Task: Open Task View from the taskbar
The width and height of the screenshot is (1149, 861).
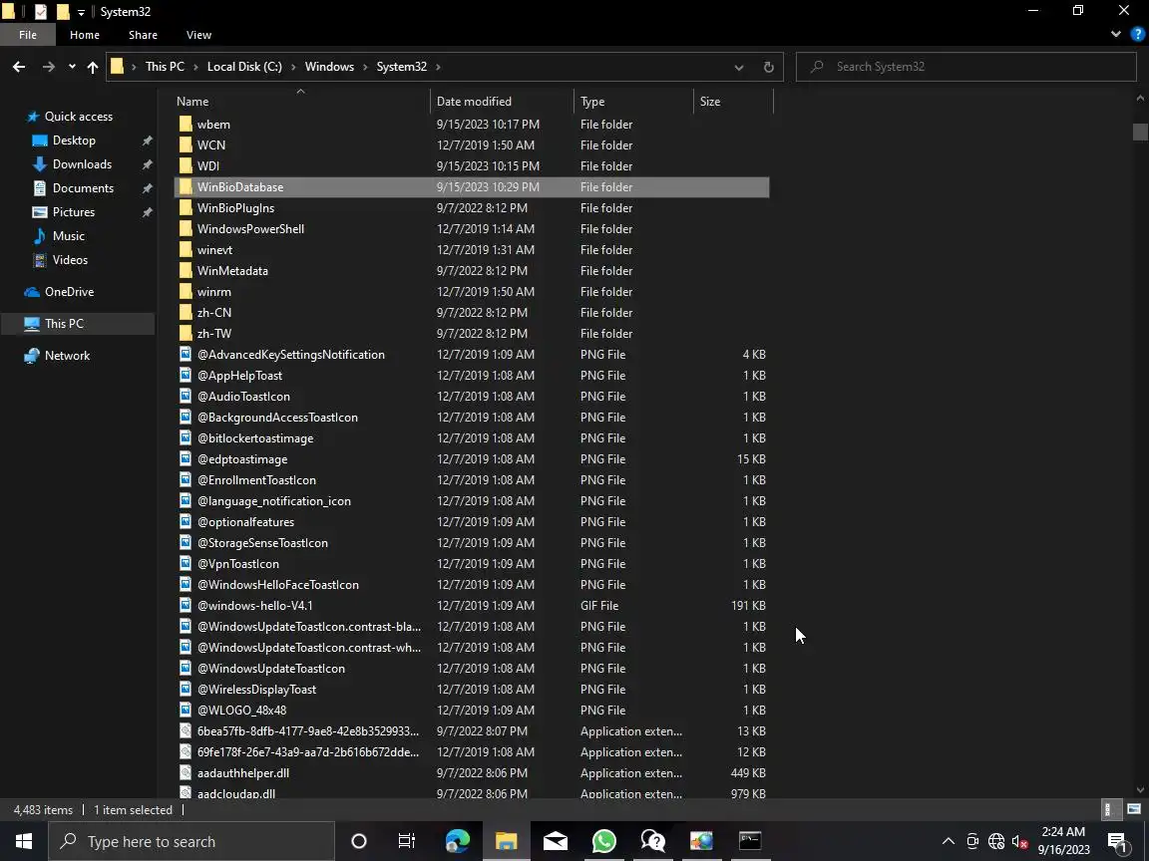Action: tap(407, 841)
